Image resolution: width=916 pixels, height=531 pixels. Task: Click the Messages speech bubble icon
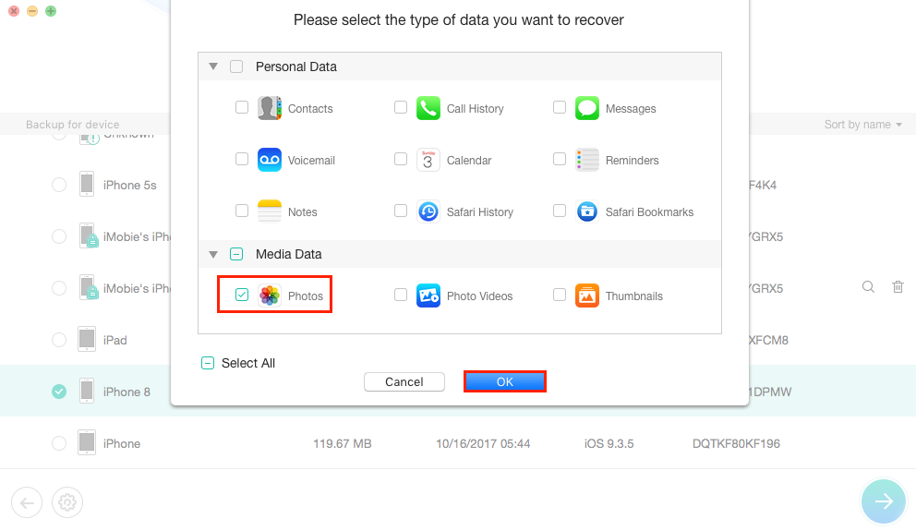tap(587, 108)
